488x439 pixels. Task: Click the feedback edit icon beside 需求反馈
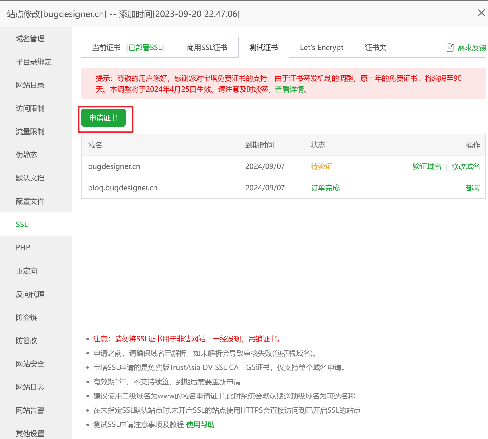click(x=450, y=48)
